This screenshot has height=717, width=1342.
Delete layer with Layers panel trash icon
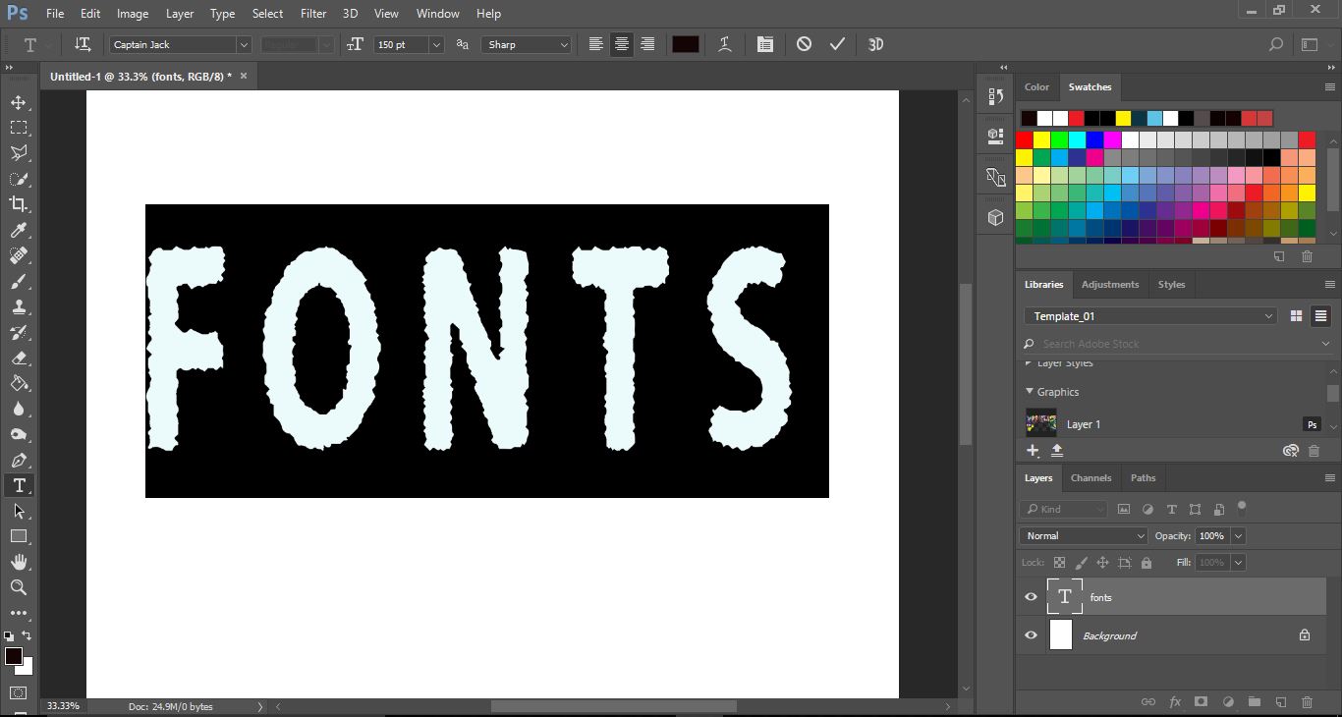(1307, 702)
